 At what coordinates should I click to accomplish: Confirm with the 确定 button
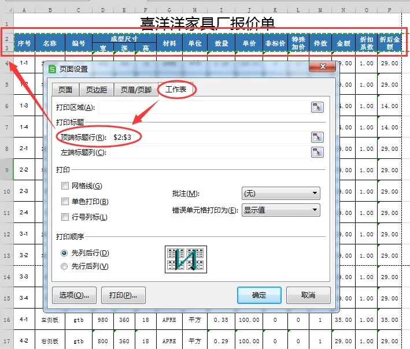point(259,295)
